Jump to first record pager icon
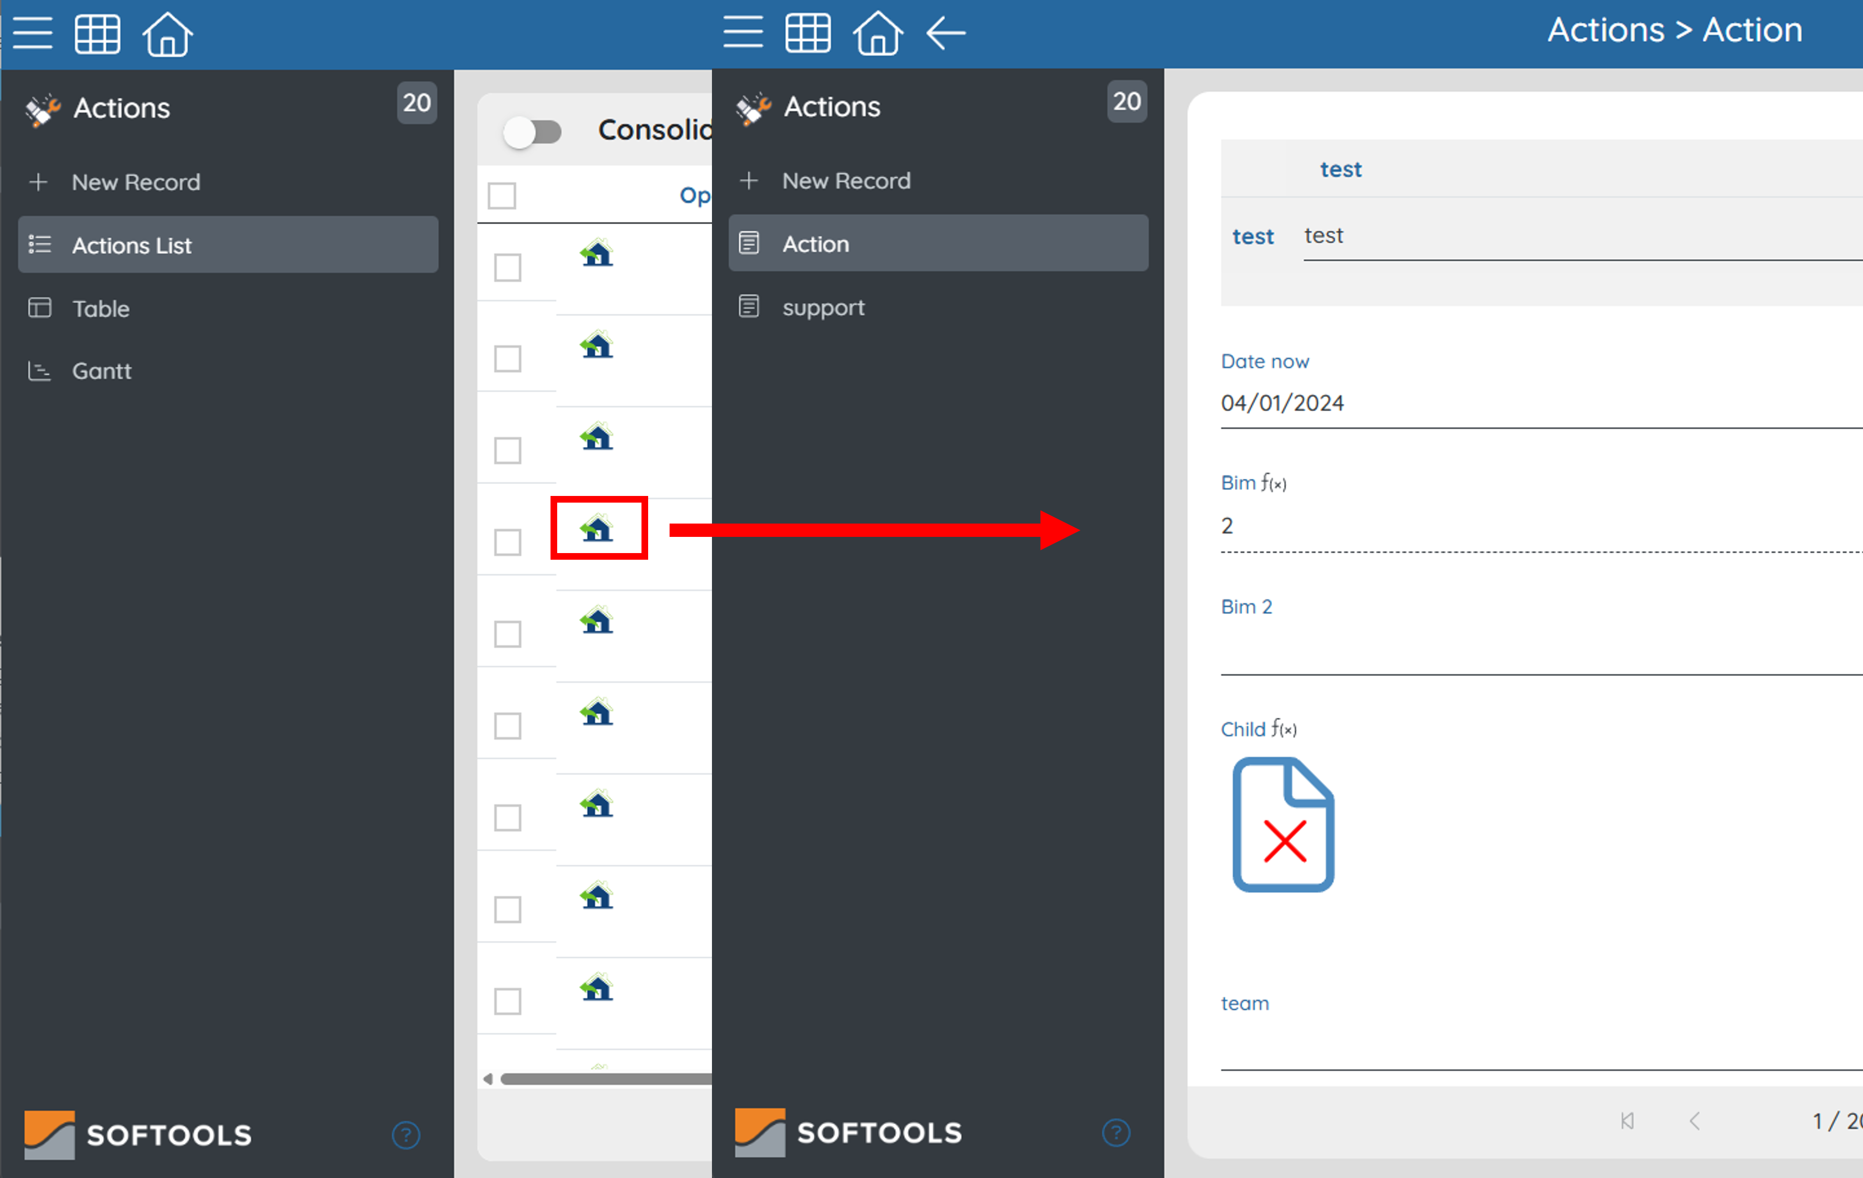Image resolution: width=1863 pixels, height=1178 pixels. (x=1627, y=1121)
